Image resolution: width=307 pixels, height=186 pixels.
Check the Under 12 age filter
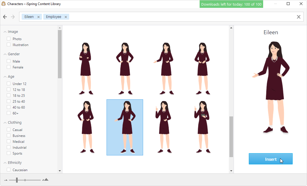coord(9,84)
